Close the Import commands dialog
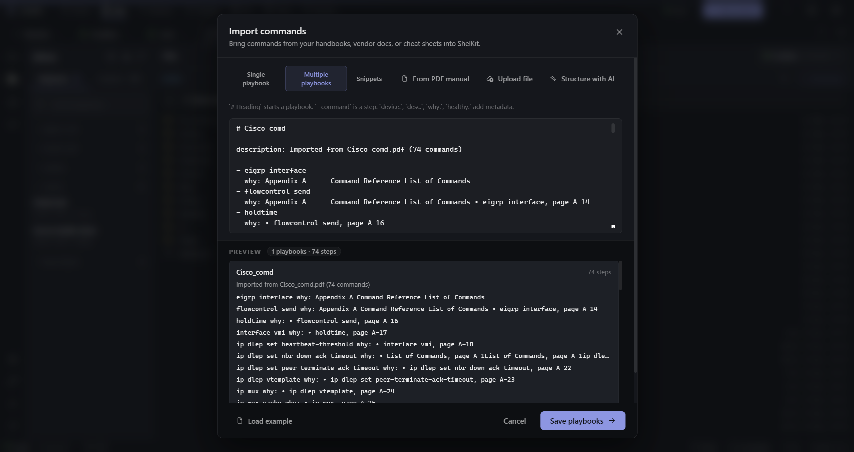The image size is (854, 452). tap(619, 32)
